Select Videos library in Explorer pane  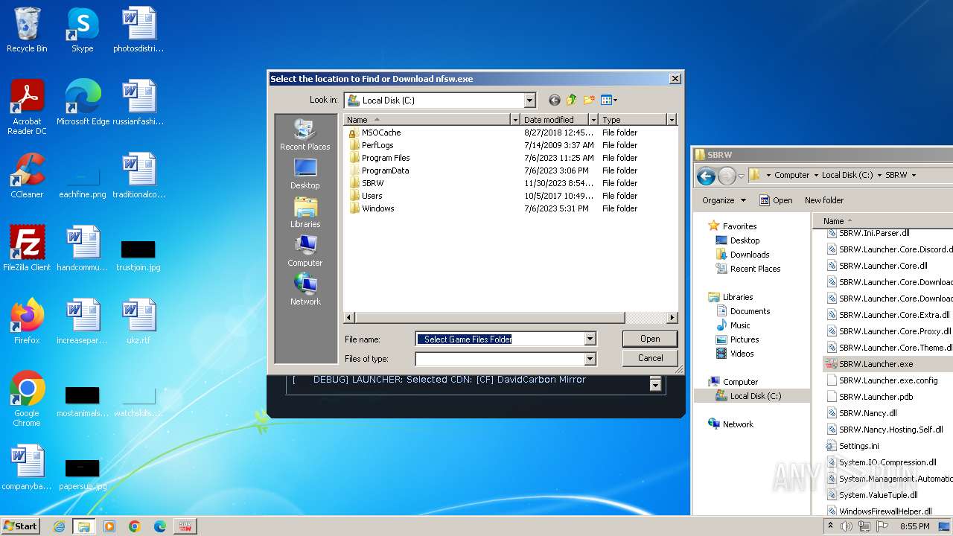742,354
